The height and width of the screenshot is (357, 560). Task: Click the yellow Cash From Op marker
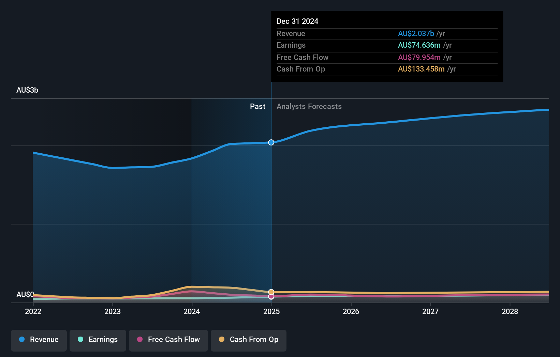[x=271, y=292]
